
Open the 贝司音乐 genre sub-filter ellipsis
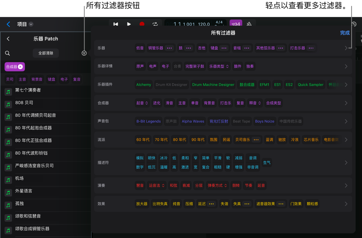pyautogui.click(x=256, y=140)
